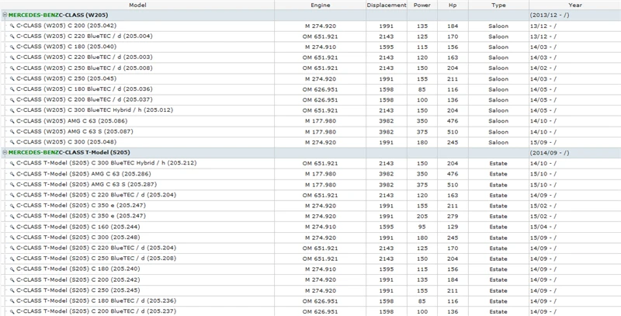The image size is (621, 316).
Task: Click magnifier icon beside T-Model C 250 (205.245)
Action: click(x=12, y=290)
